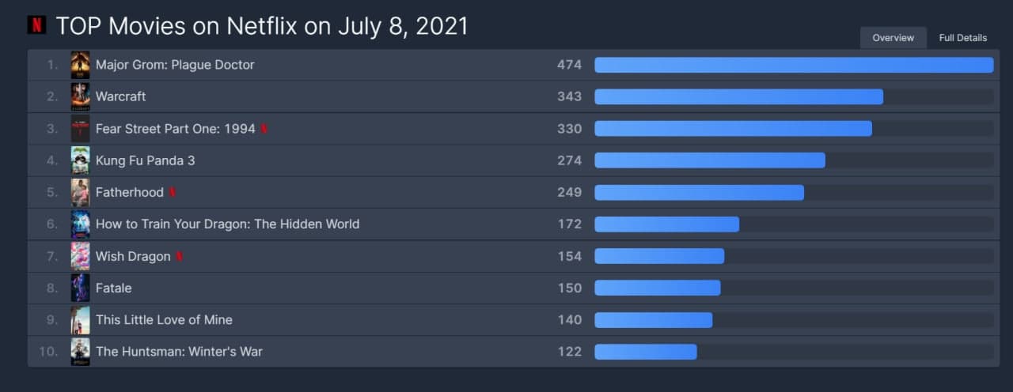Open the Fatale movie title link
Viewport: 1013px width, 392px height.
click(x=113, y=288)
